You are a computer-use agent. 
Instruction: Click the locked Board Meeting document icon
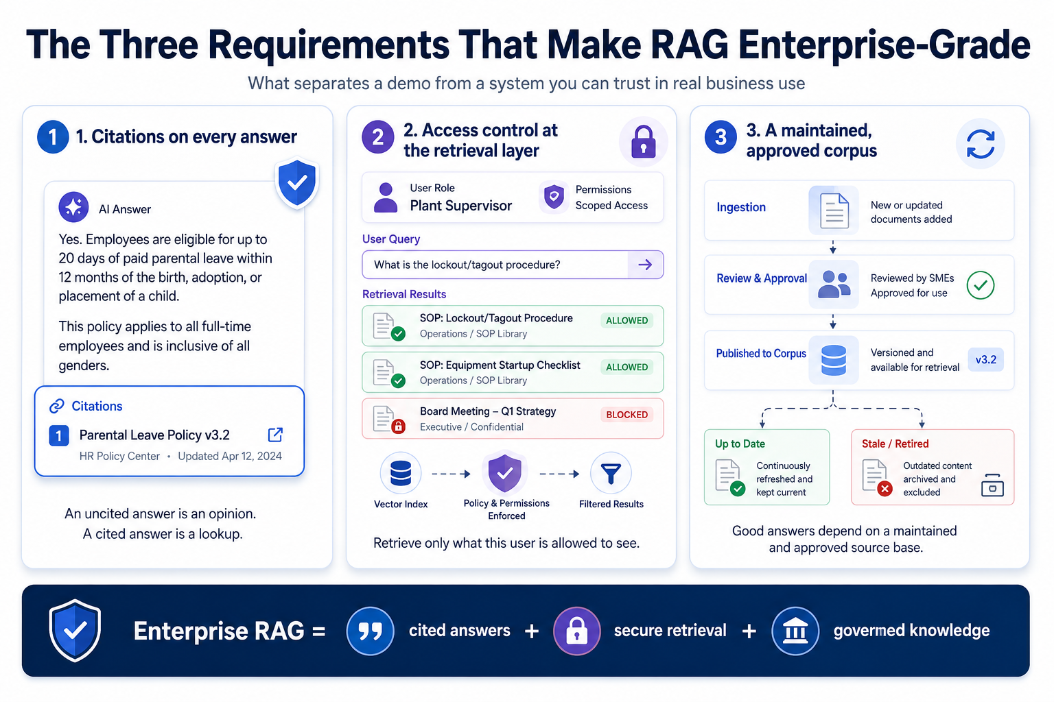pos(388,419)
